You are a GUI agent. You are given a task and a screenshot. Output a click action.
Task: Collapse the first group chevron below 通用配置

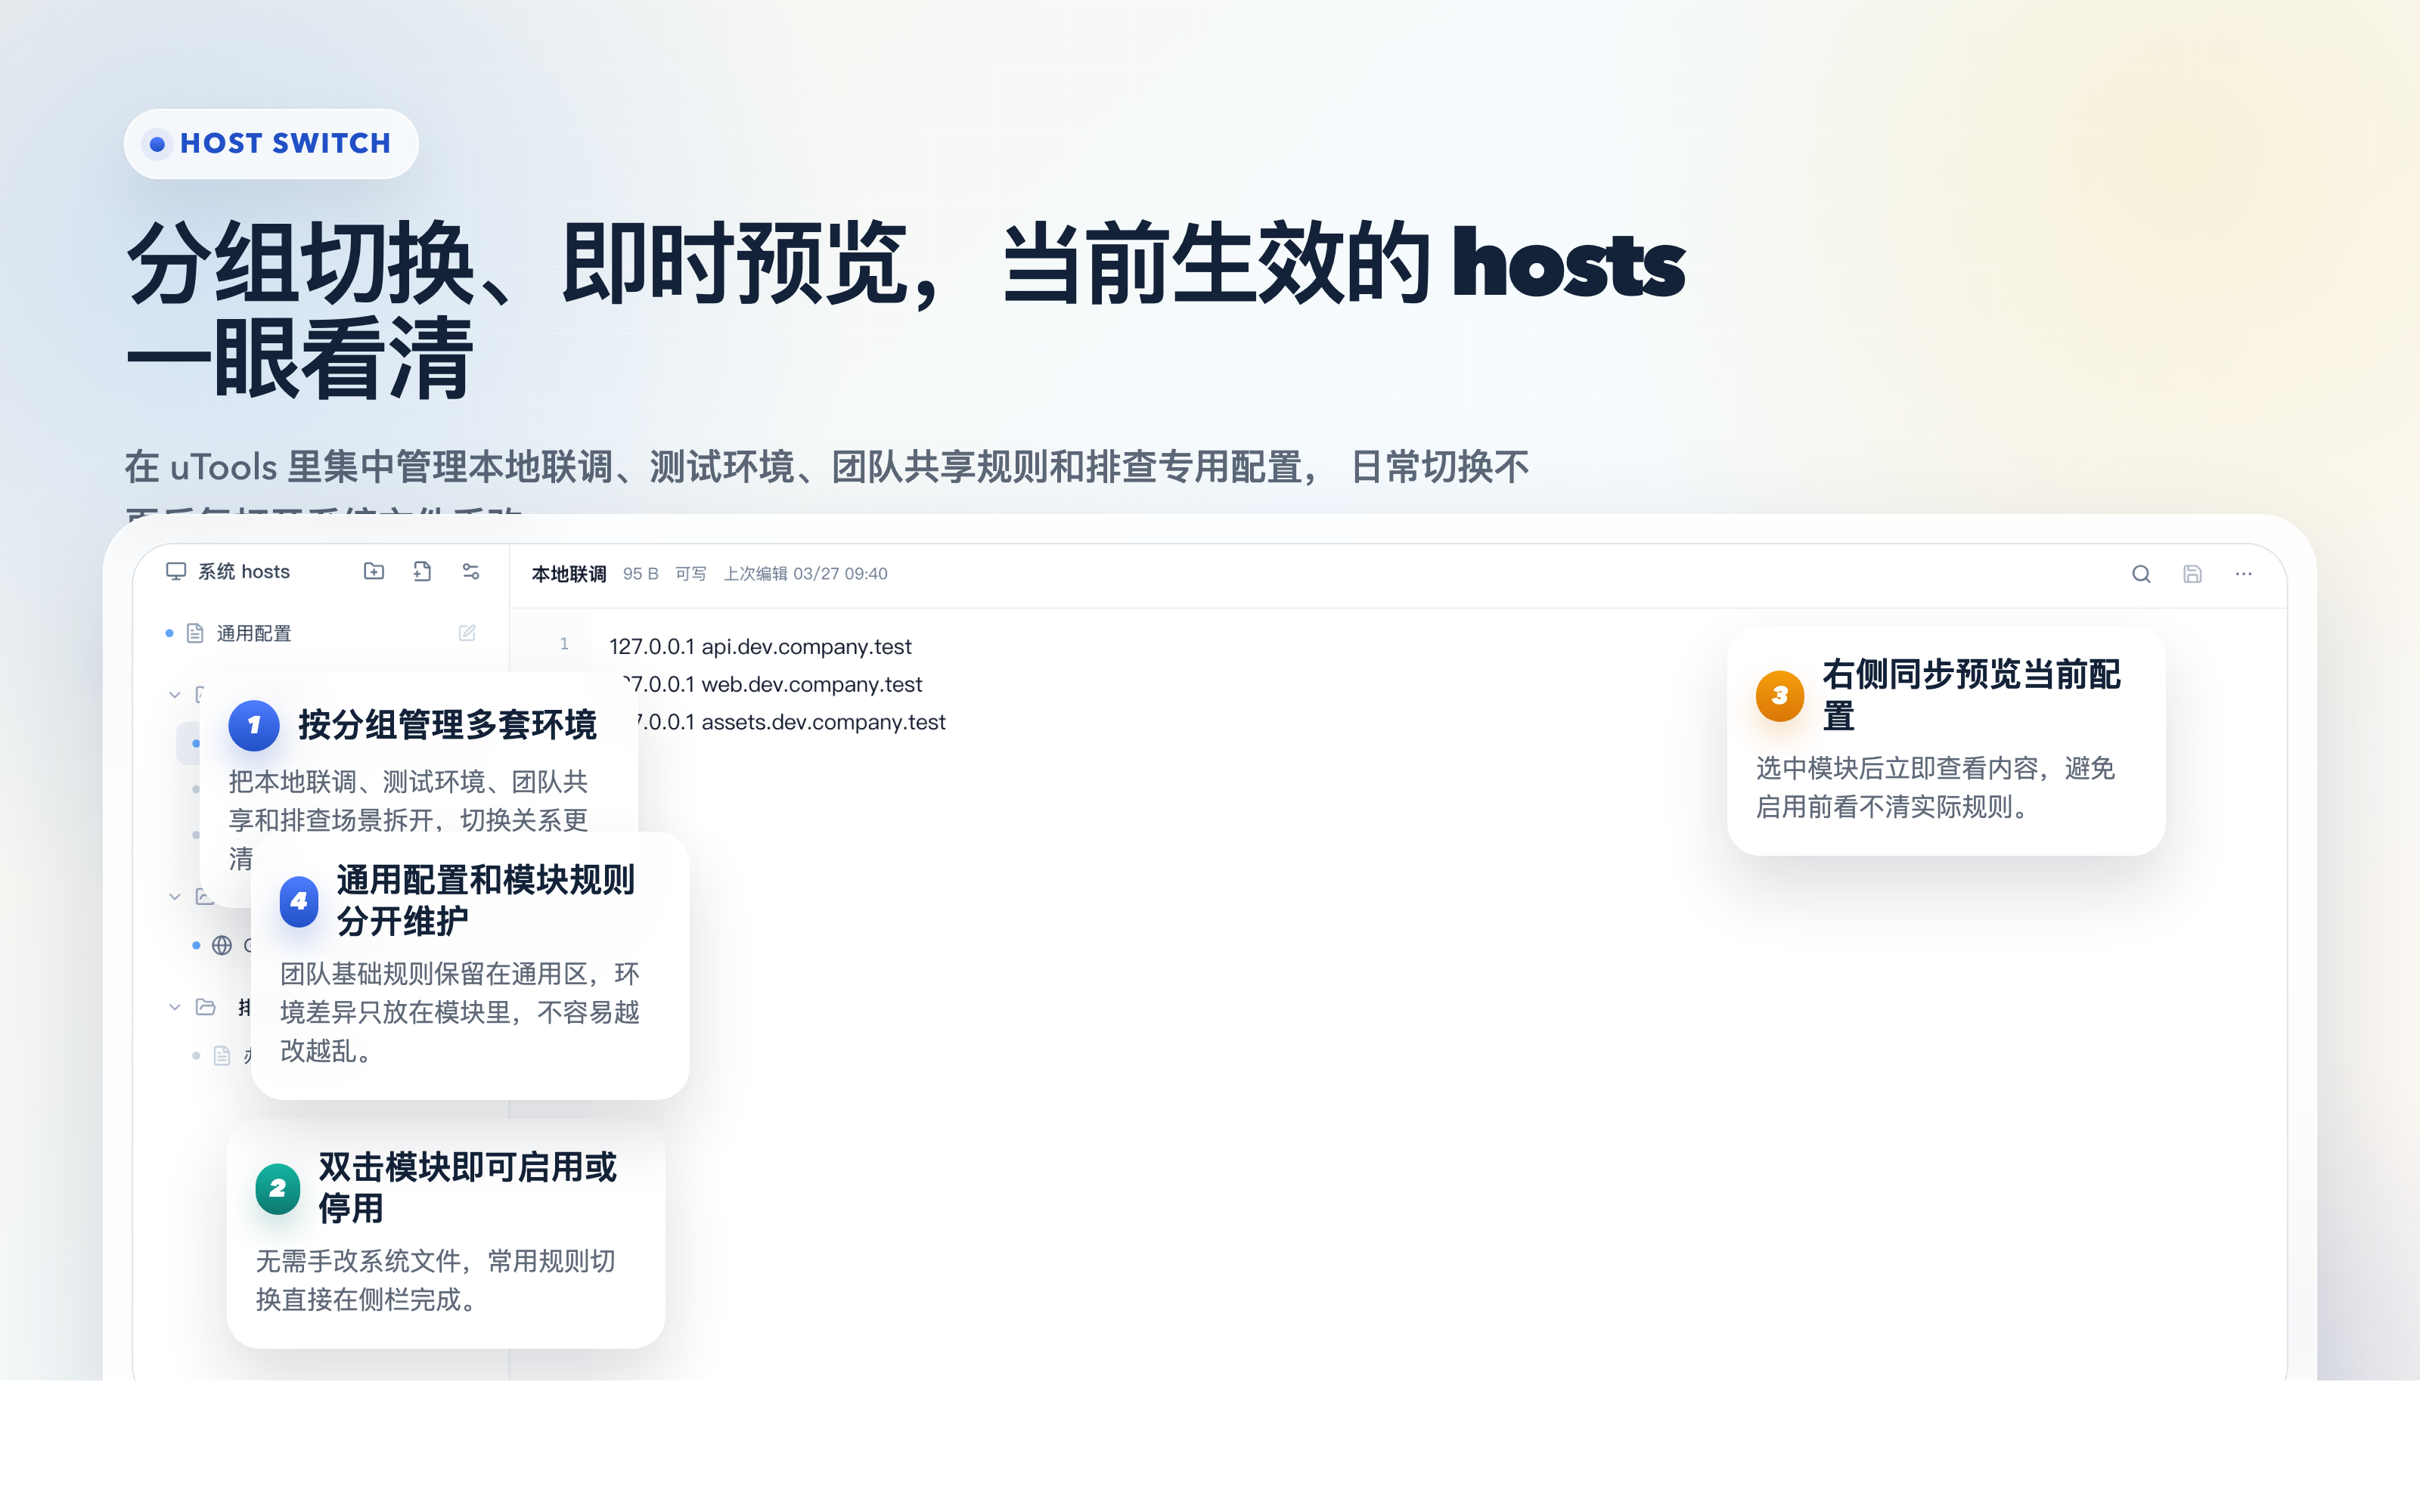click(175, 694)
